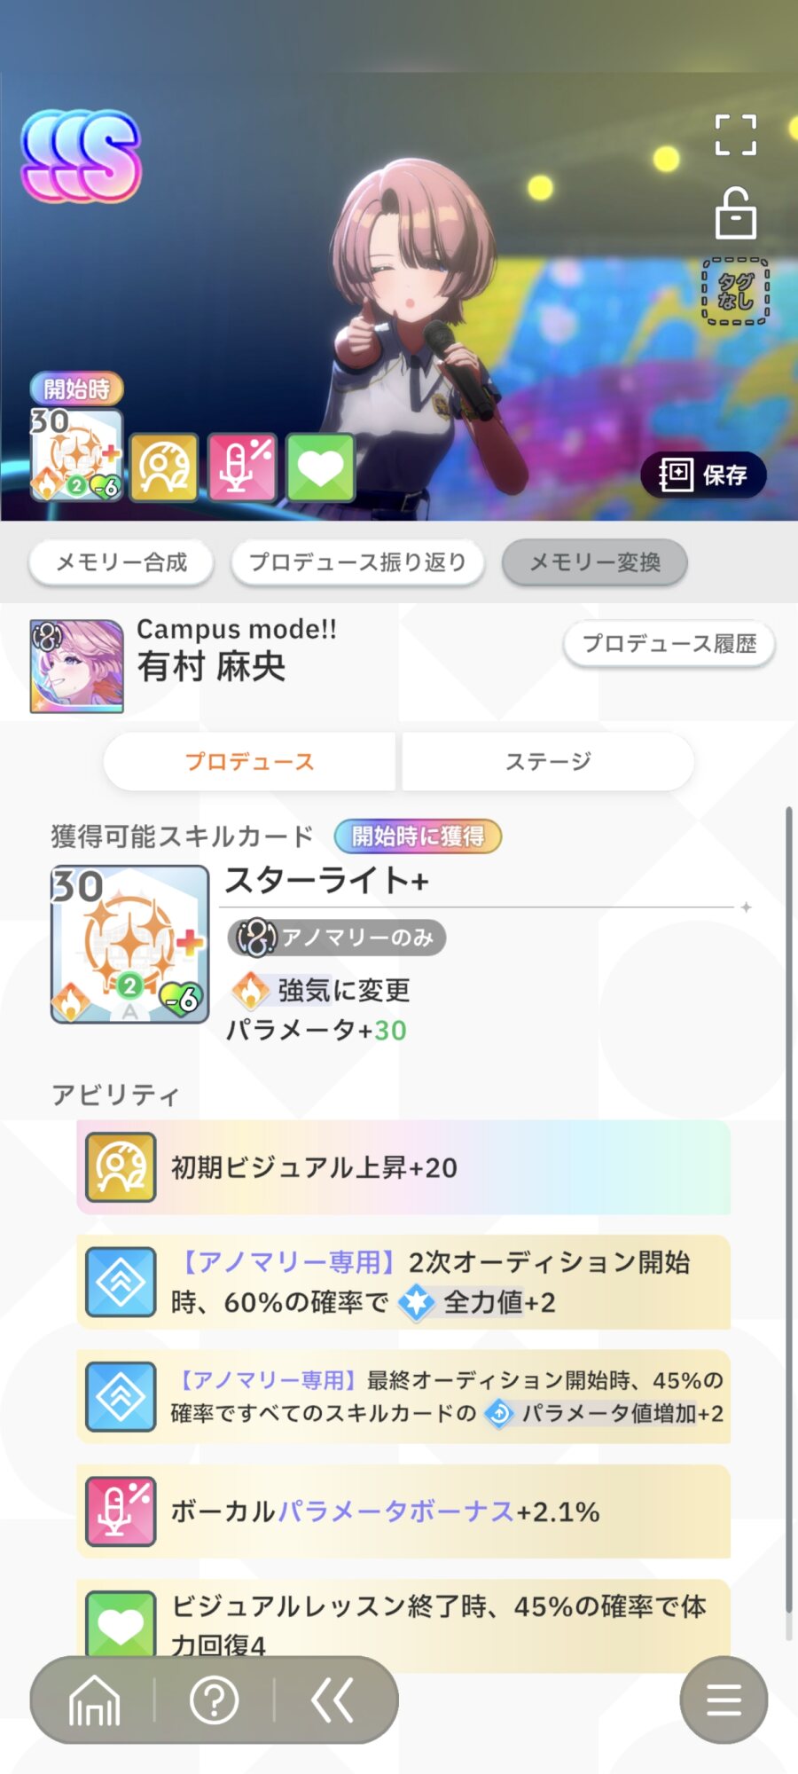The image size is (798, 1774).
Task: Open help via question mark icon
Action: click(215, 1700)
